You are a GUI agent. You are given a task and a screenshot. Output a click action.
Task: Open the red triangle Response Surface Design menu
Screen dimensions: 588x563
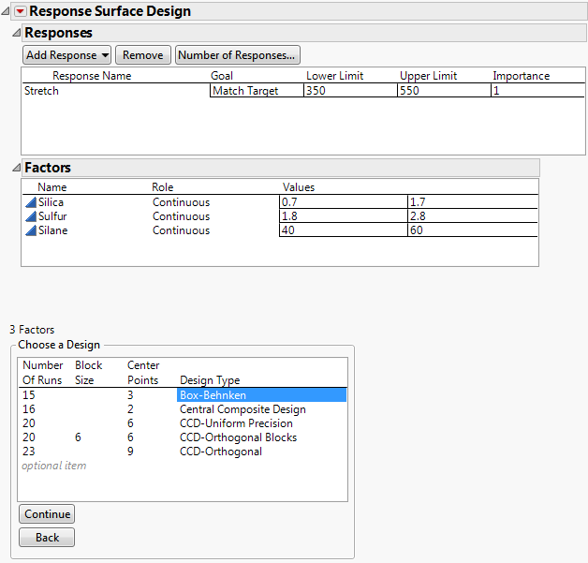click(x=21, y=12)
